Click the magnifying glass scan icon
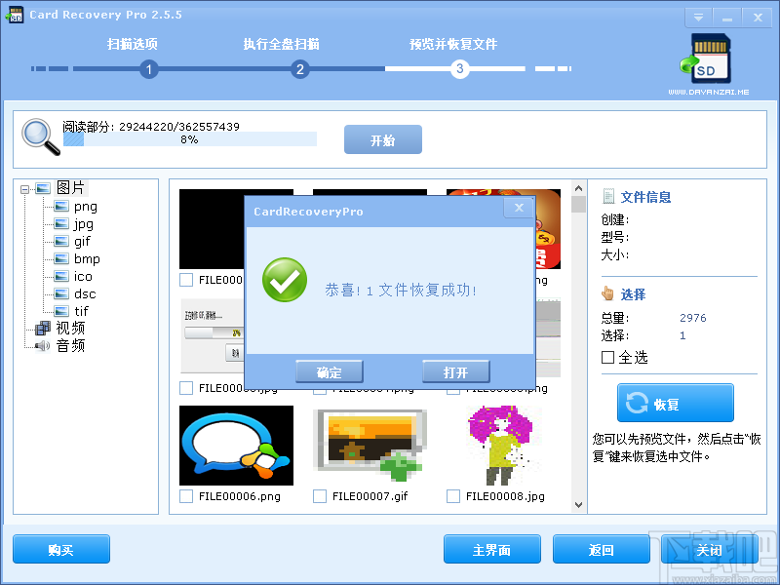 point(40,136)
